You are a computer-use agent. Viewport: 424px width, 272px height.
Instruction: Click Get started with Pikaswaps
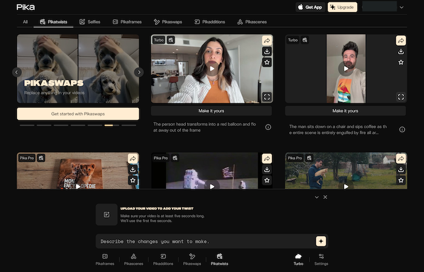point(78,114)
